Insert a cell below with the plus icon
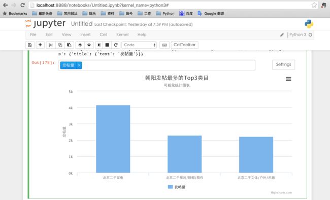Image resolution: width=330 pixels, height=200 pixels. tap(40, 45)
